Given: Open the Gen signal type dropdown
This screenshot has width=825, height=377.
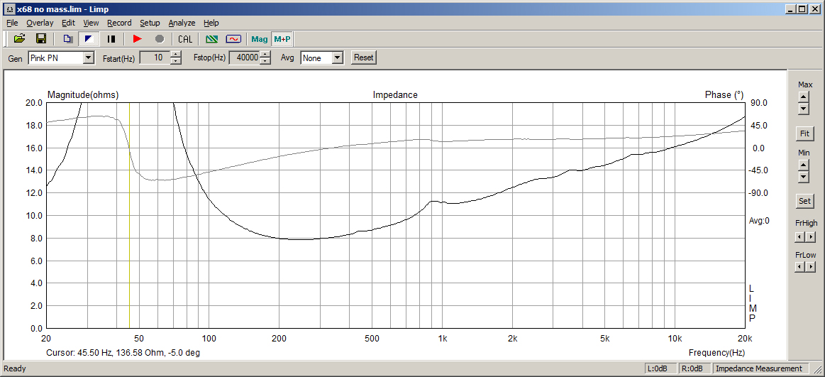Looking at the screenshot, I should (x=89, y=58).
